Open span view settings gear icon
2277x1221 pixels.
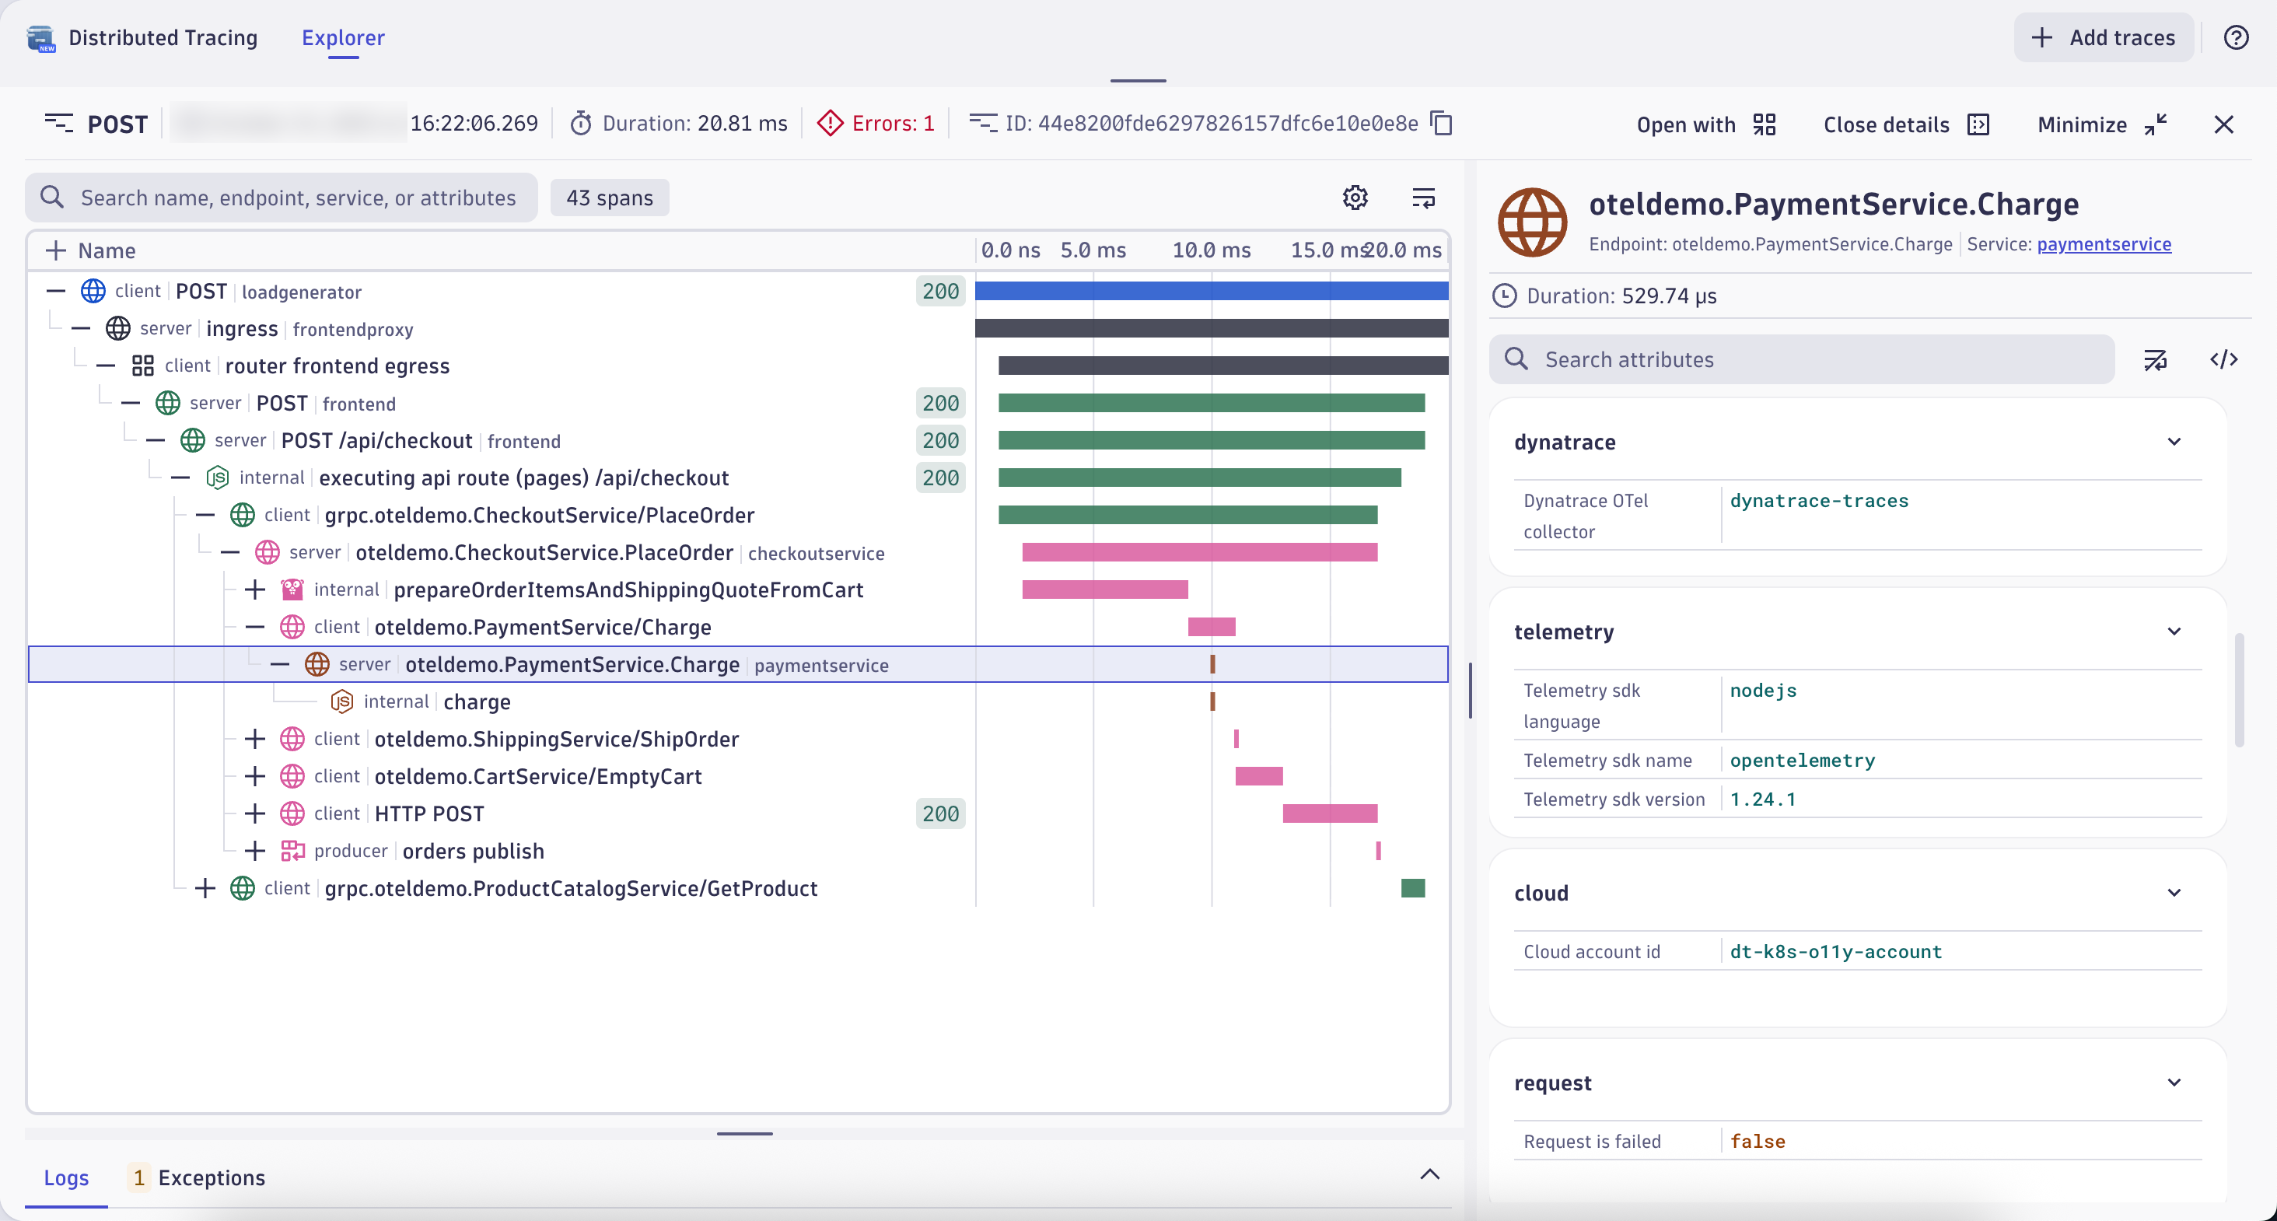coord(1355,198)
